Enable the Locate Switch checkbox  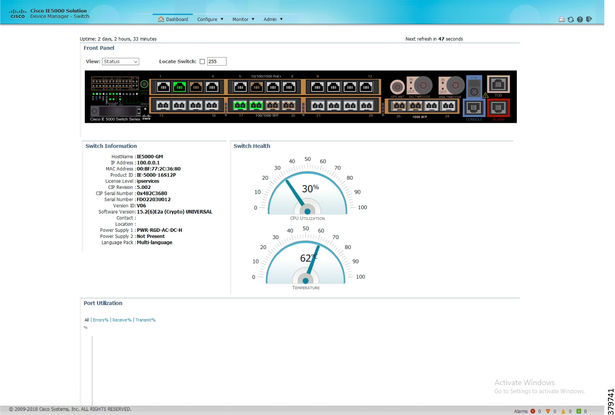[202, 62]
